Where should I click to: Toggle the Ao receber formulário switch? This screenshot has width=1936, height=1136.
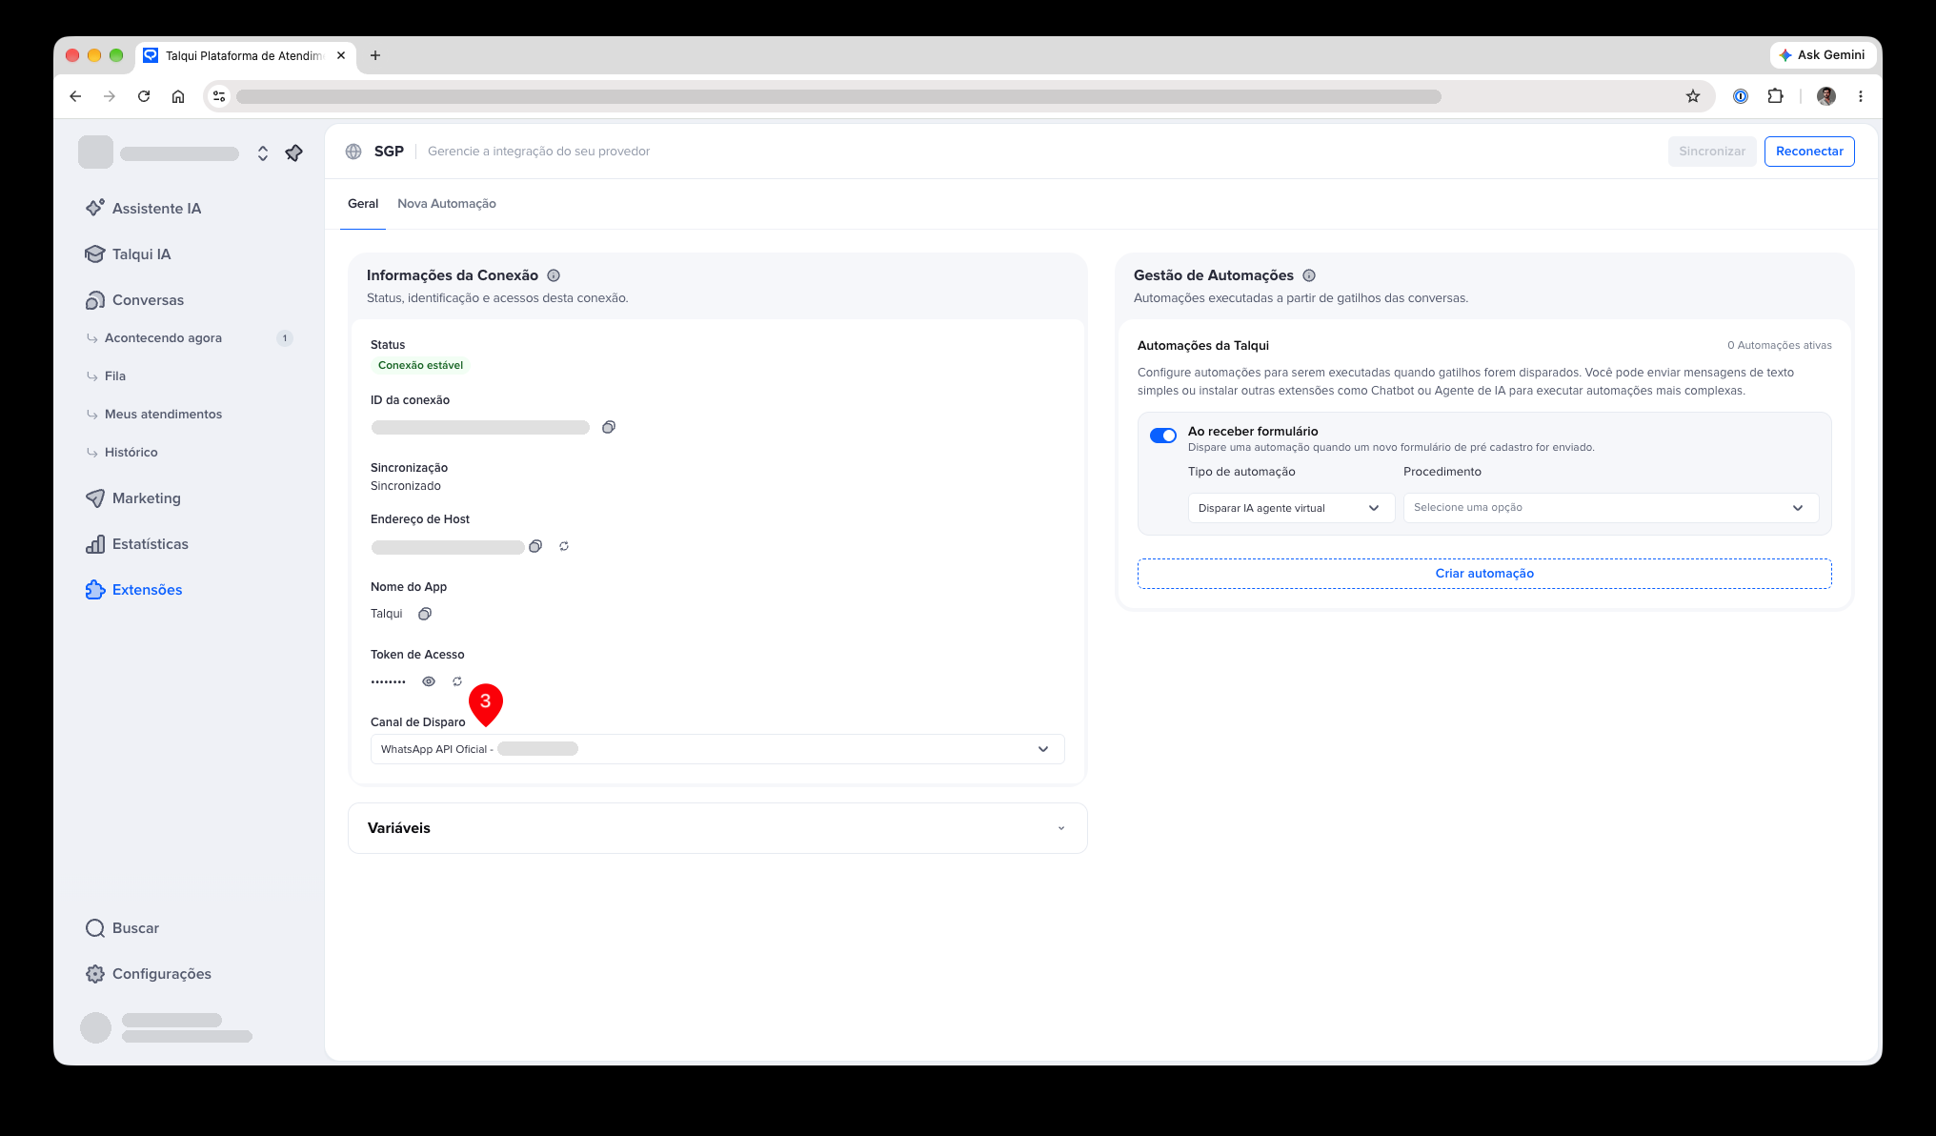[1163, 436]
